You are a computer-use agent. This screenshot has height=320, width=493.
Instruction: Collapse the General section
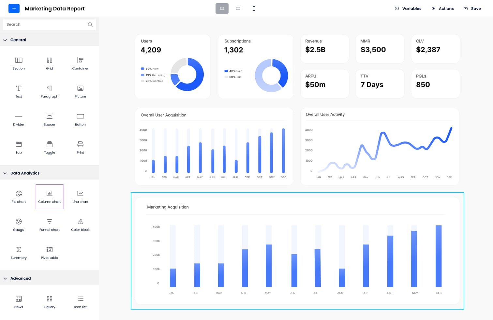coord(18,39)
